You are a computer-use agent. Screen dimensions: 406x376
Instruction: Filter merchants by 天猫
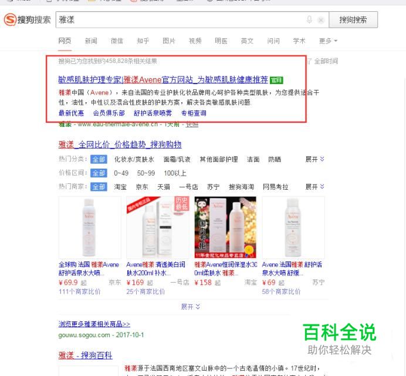tap(164, 187)
